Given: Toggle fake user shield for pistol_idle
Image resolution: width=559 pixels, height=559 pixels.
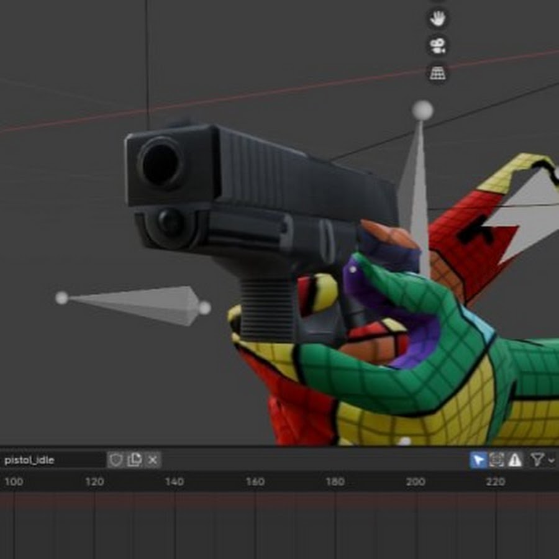Looking at the screenshot, I should (116, 460).
